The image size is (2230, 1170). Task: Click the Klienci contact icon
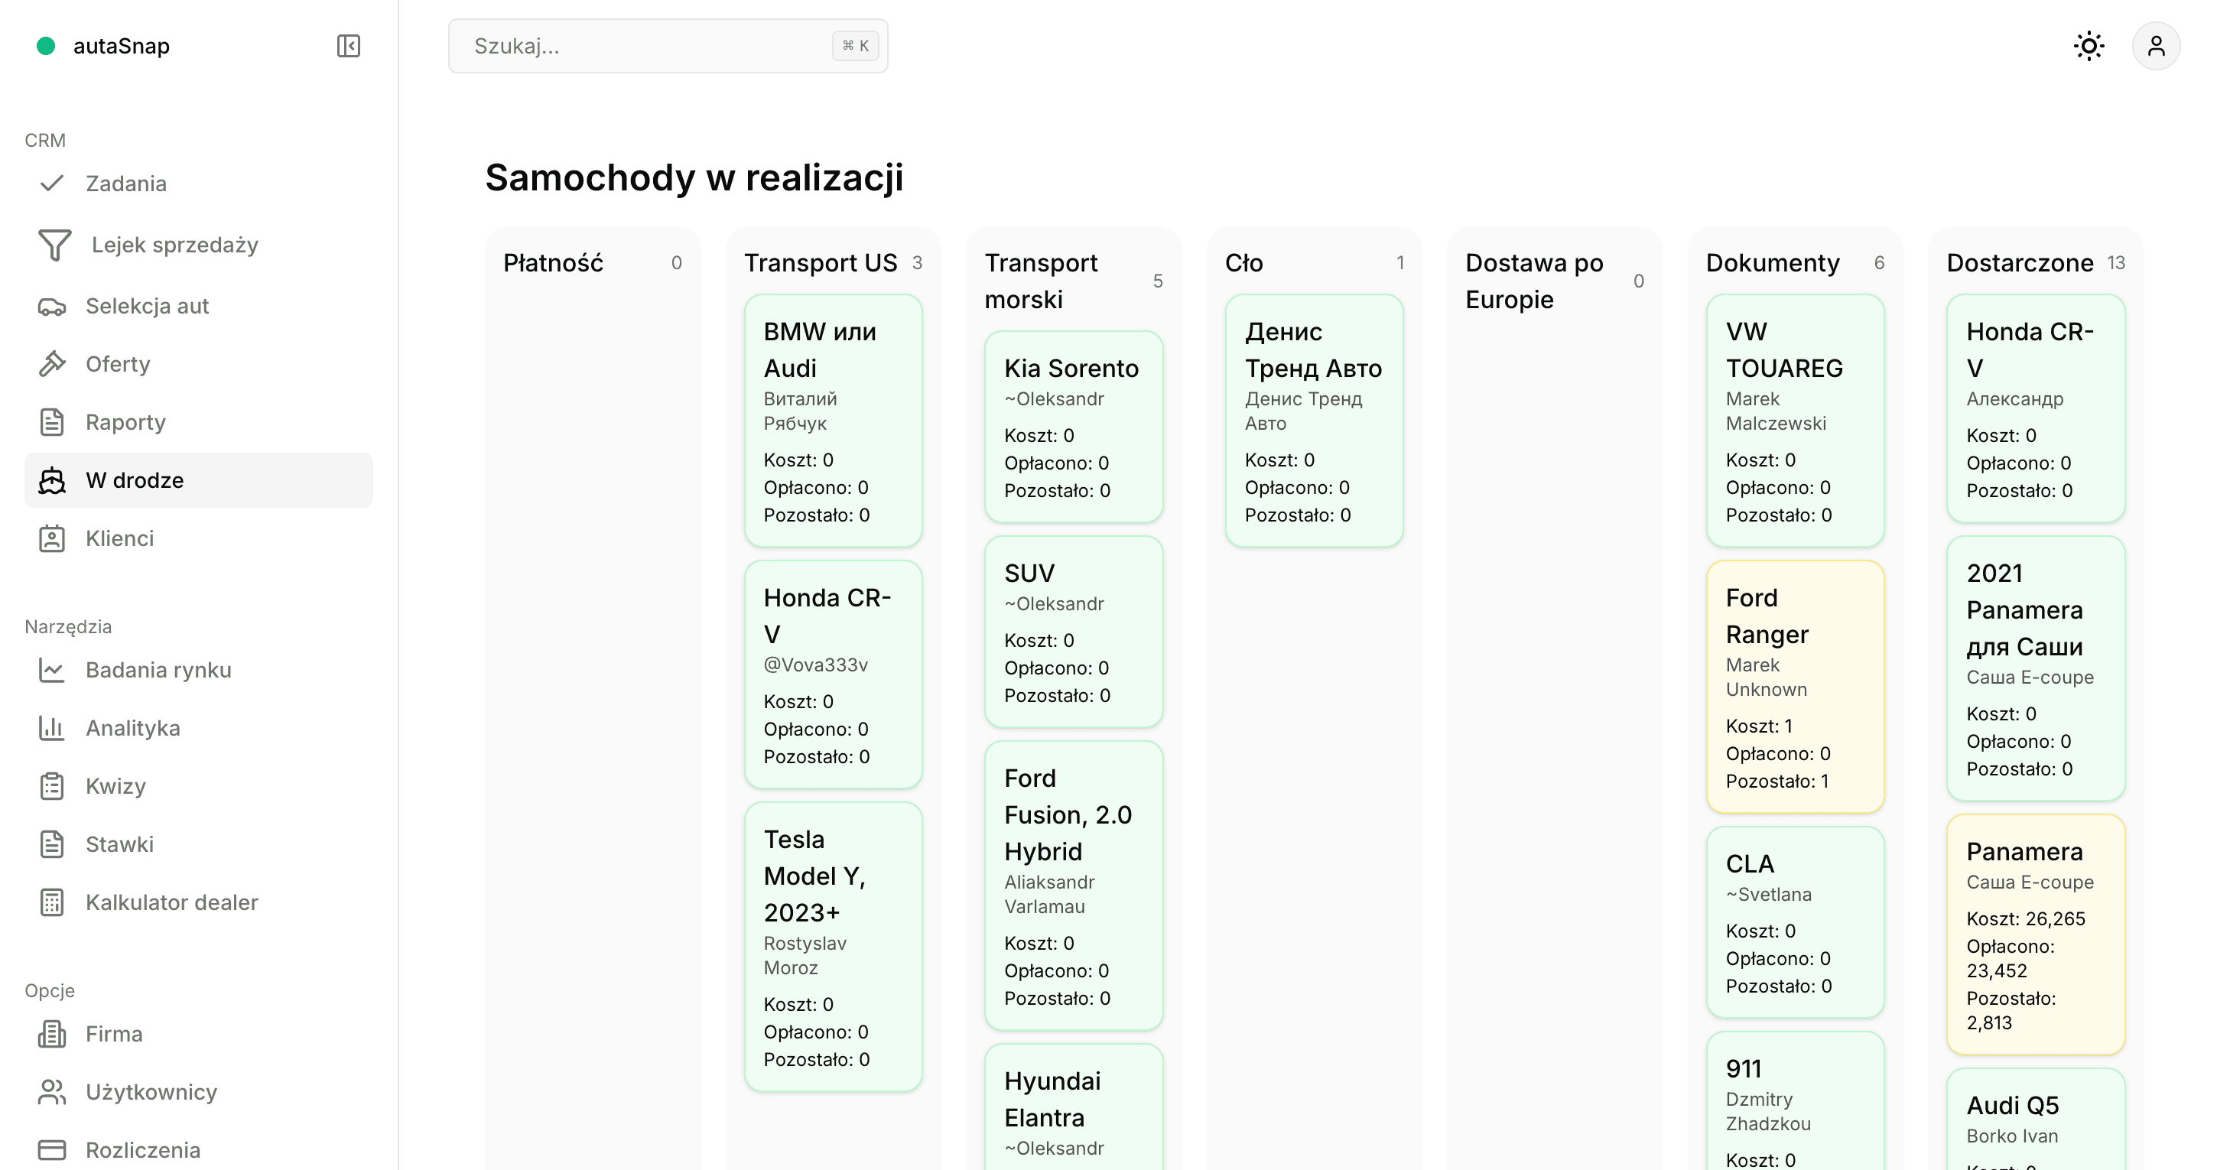pyautogui.click(x=52, y=538)
